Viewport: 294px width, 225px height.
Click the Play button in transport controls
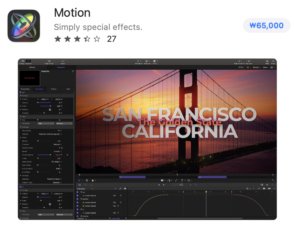point(164,185)
